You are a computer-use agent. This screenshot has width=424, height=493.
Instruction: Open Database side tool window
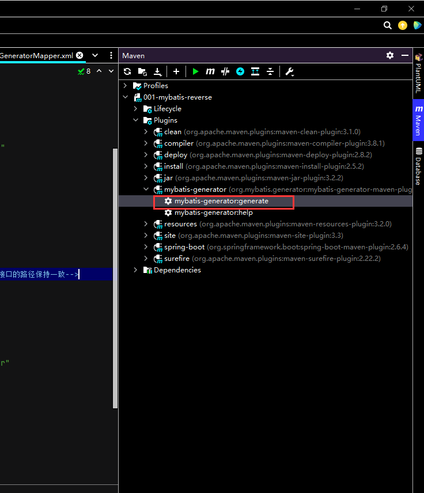pyautogui.click(x=418, y=166)
